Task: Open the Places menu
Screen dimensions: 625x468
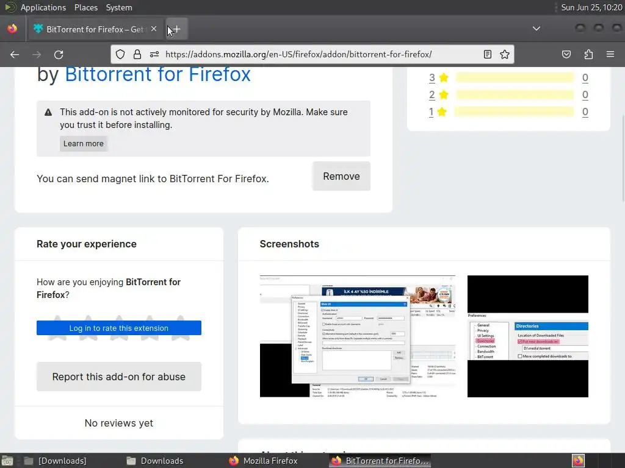Action: click(86, 7)
